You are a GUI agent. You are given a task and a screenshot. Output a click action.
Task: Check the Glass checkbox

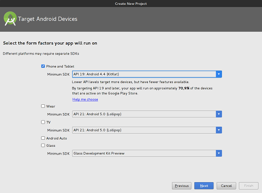tap(43, 145)
